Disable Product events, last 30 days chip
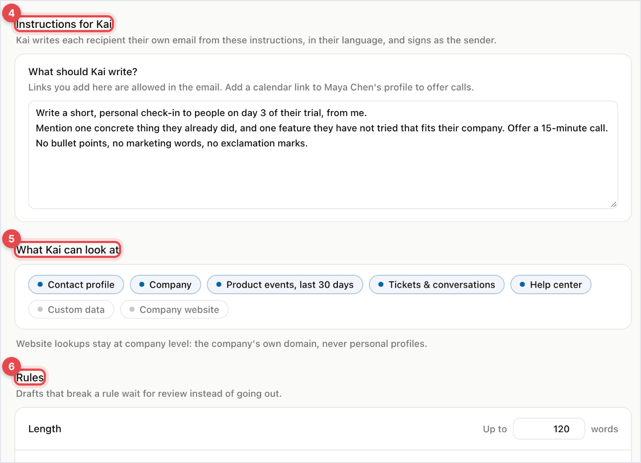Screen dimensions: 641x463 click(x=285, y=285)
